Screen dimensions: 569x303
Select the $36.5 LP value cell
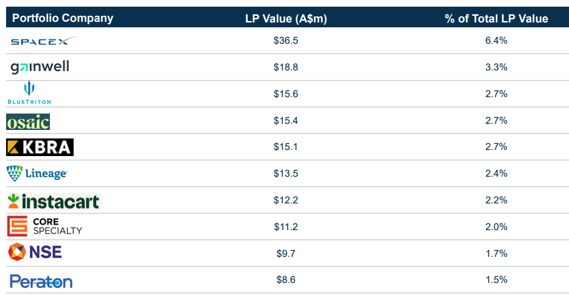[x=286, y=41]
